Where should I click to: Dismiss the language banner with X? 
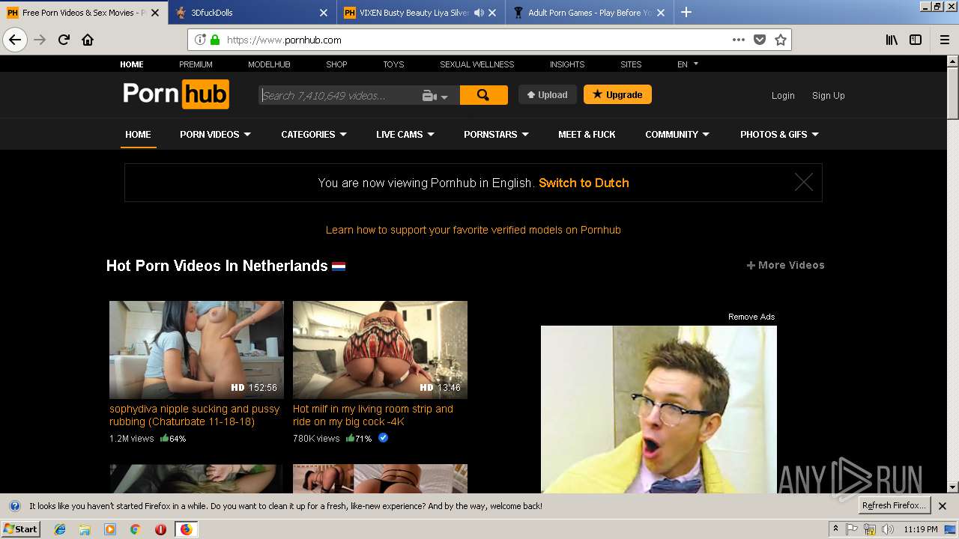(804, 182)
